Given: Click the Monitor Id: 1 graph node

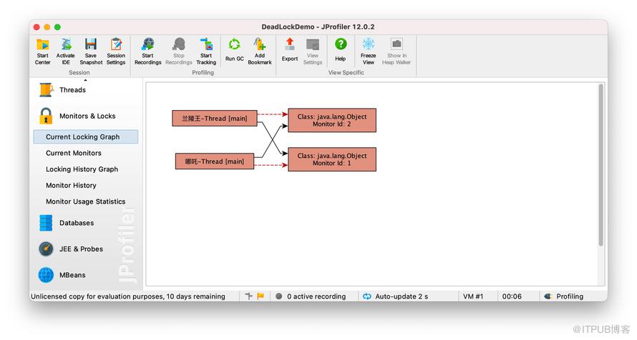Looking at the screenshot, I should pyautogui.click(x=332, y=159).
